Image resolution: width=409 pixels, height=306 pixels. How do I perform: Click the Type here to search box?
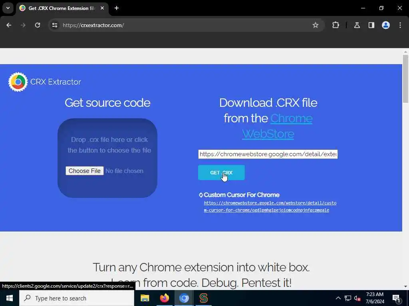point(77,298)
